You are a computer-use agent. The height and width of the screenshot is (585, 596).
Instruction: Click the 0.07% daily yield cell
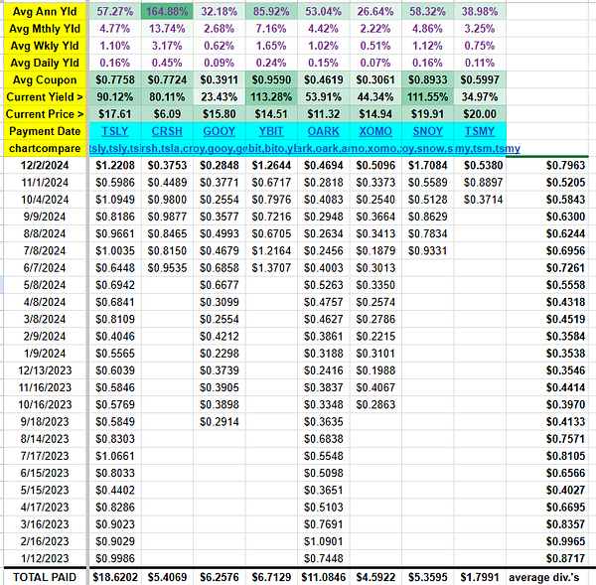point(375,63)
